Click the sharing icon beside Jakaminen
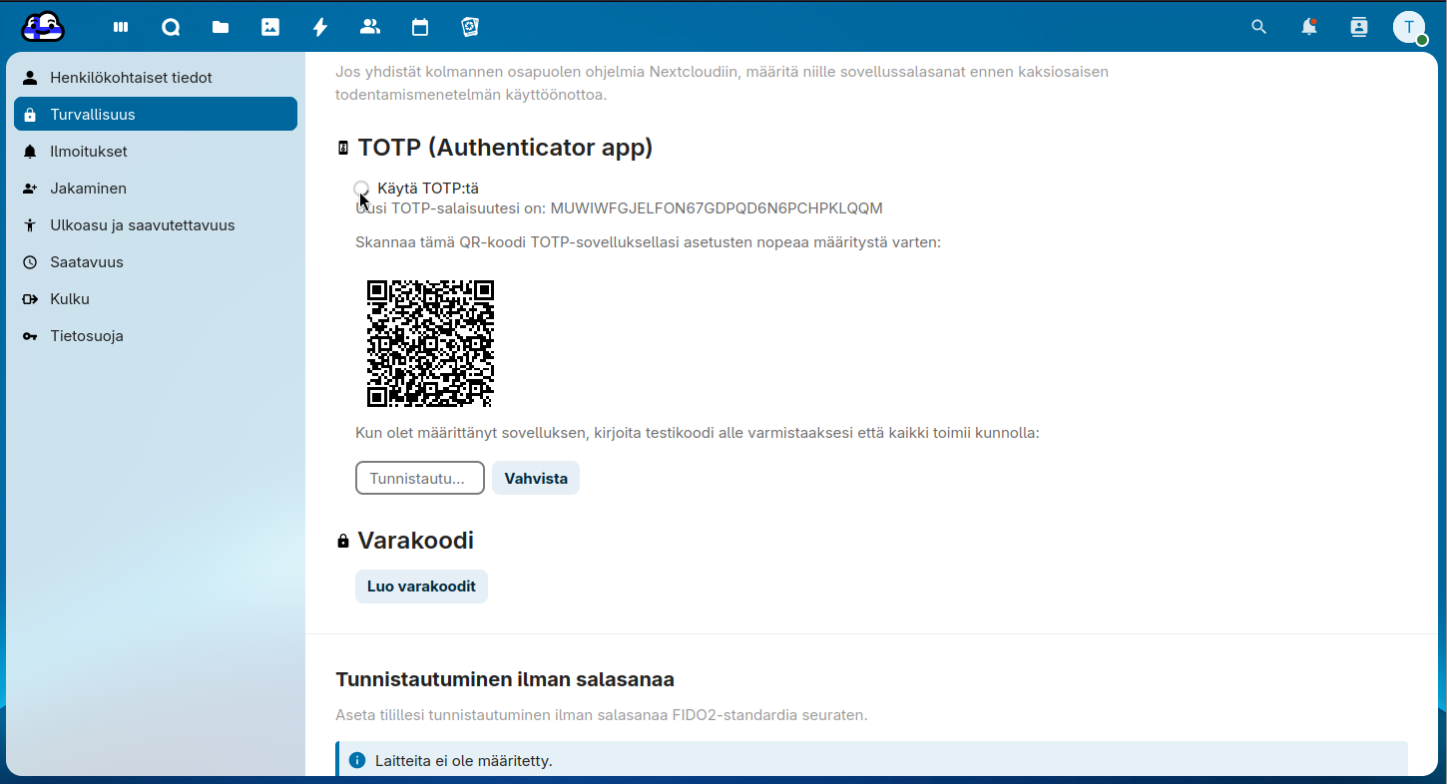 coord(30,189)
